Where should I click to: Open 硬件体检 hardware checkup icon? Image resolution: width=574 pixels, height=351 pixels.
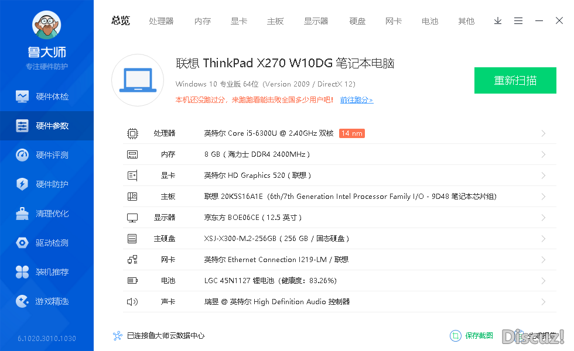tap(22, 97)
